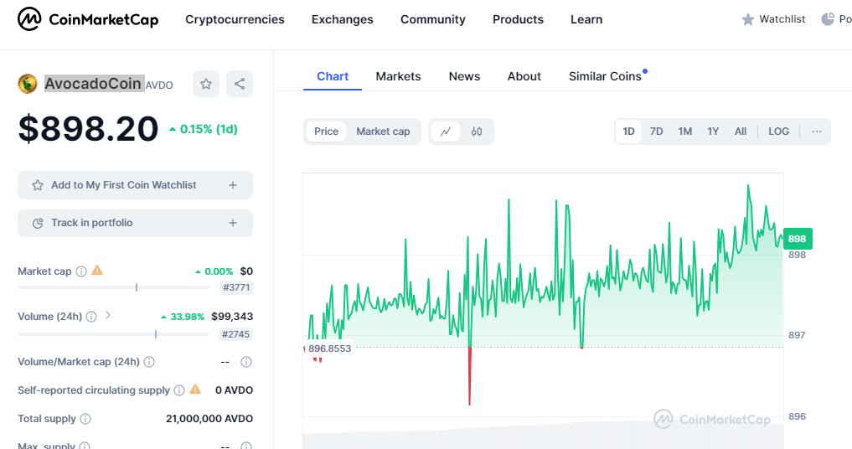Switch to the News tab

pos(465,76)
